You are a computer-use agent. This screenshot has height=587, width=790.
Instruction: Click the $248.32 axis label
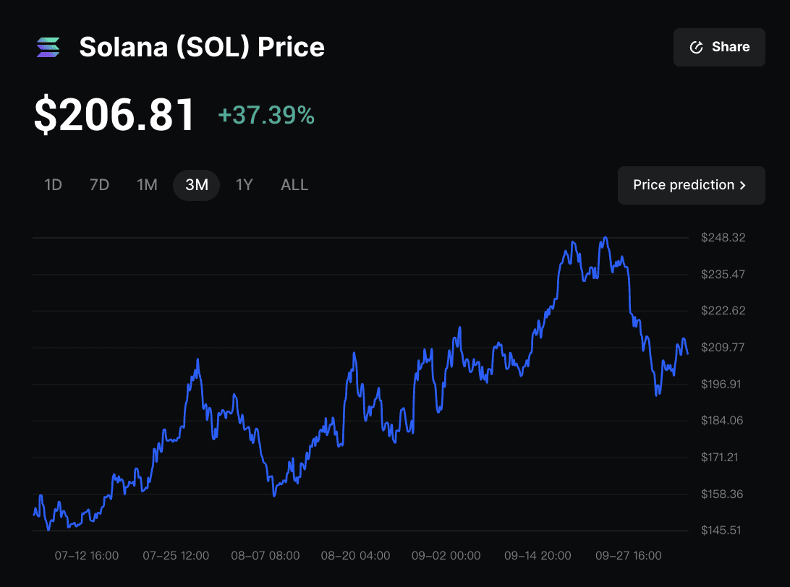coord(723,237)
